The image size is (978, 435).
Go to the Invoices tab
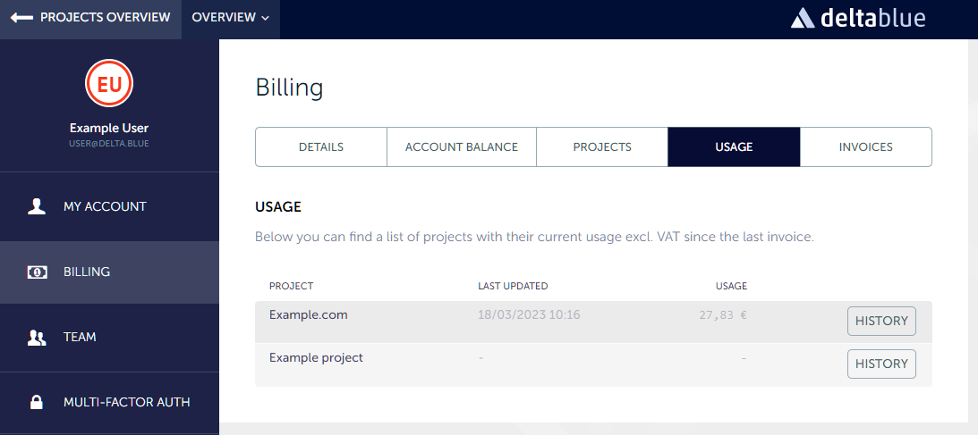click(x=865, y=147)
